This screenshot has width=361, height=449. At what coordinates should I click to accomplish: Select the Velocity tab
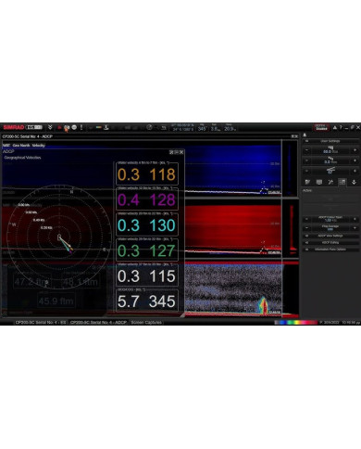click(39, 146)
